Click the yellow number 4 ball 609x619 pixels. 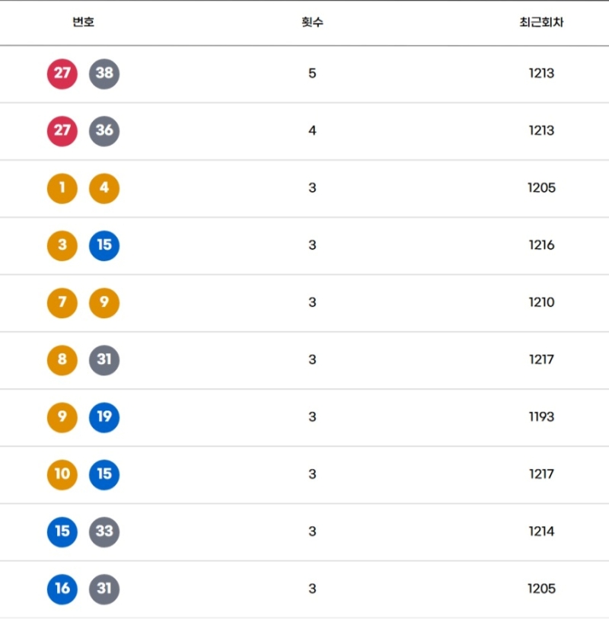pos(104,188)
